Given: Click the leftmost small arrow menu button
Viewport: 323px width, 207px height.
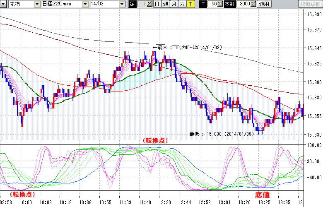Looking at the screenshot, I should (4, 4).
